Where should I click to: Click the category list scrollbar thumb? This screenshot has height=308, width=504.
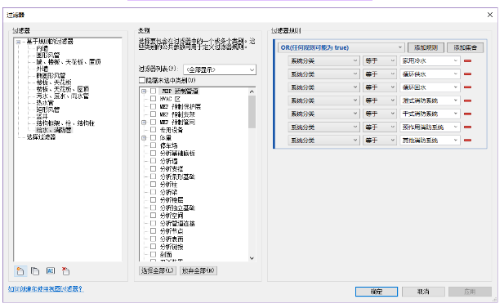pyautogui.click(x=252, y=112)
